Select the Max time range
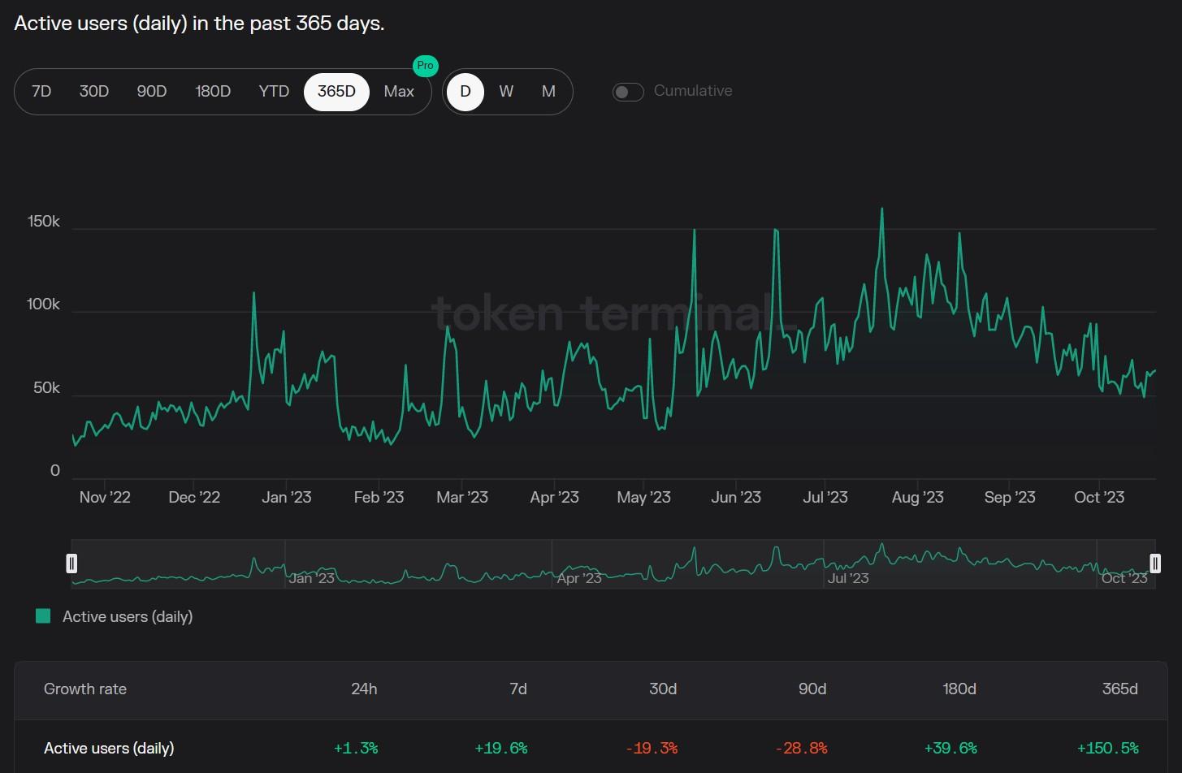Image resolution: width=1182 pixels, height=773 pixels. (x=399, y=91)
